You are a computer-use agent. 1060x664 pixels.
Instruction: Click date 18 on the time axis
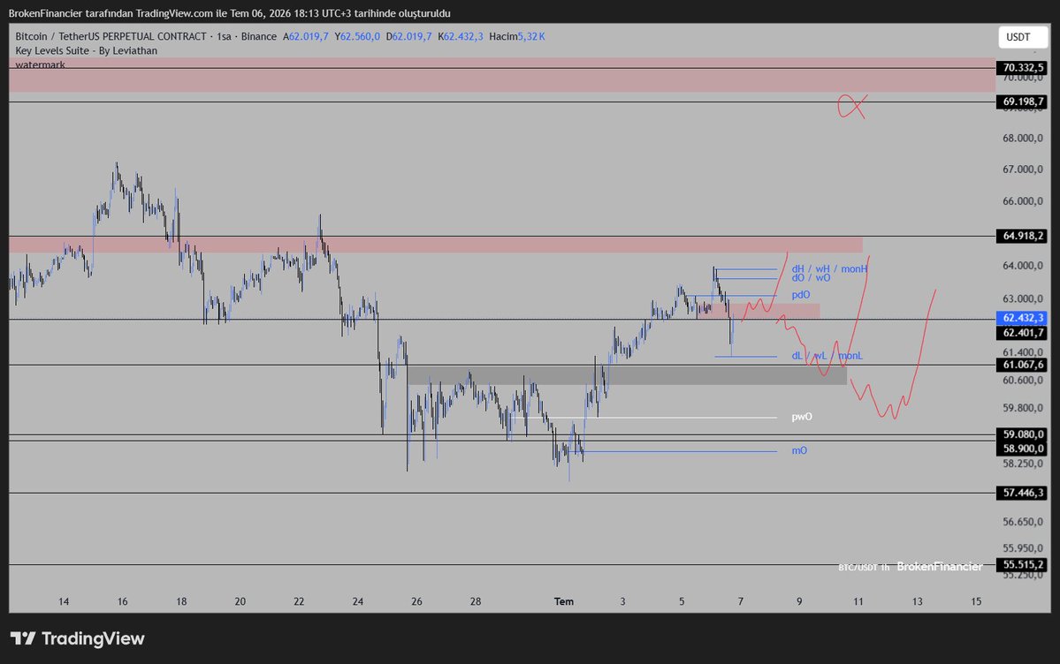181,602
